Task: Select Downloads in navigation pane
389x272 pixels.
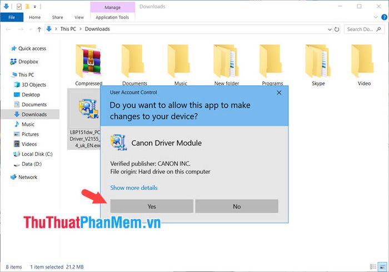Action: tap(34, 114)
